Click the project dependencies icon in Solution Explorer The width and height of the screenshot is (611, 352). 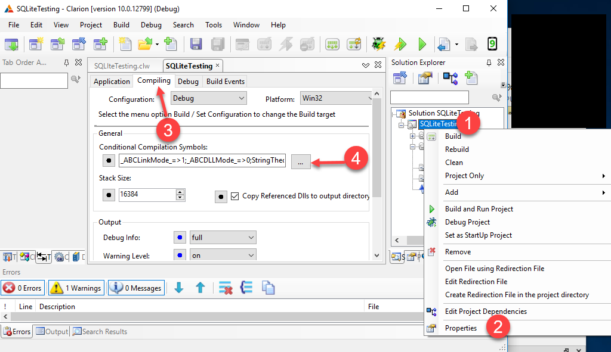(x=449, y=78)
